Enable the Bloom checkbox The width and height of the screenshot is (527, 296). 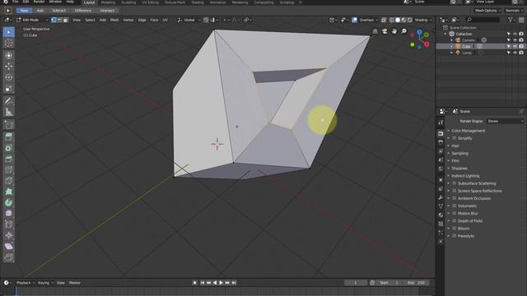click(x=455, y=229)
